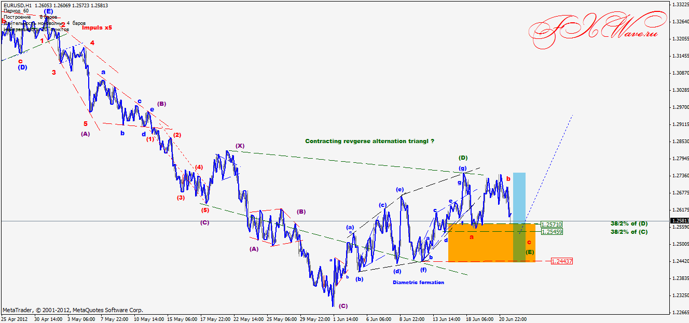
Task: Click the 1.25710 price level label
Action: tap(552, 224)
